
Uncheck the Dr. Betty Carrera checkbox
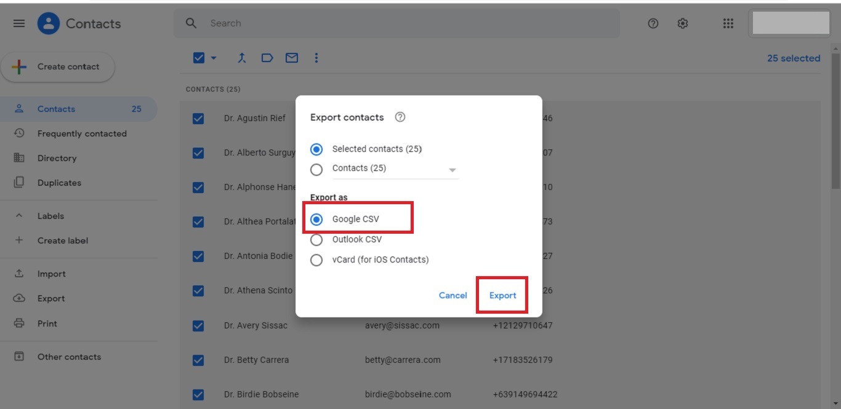[198, 360]
